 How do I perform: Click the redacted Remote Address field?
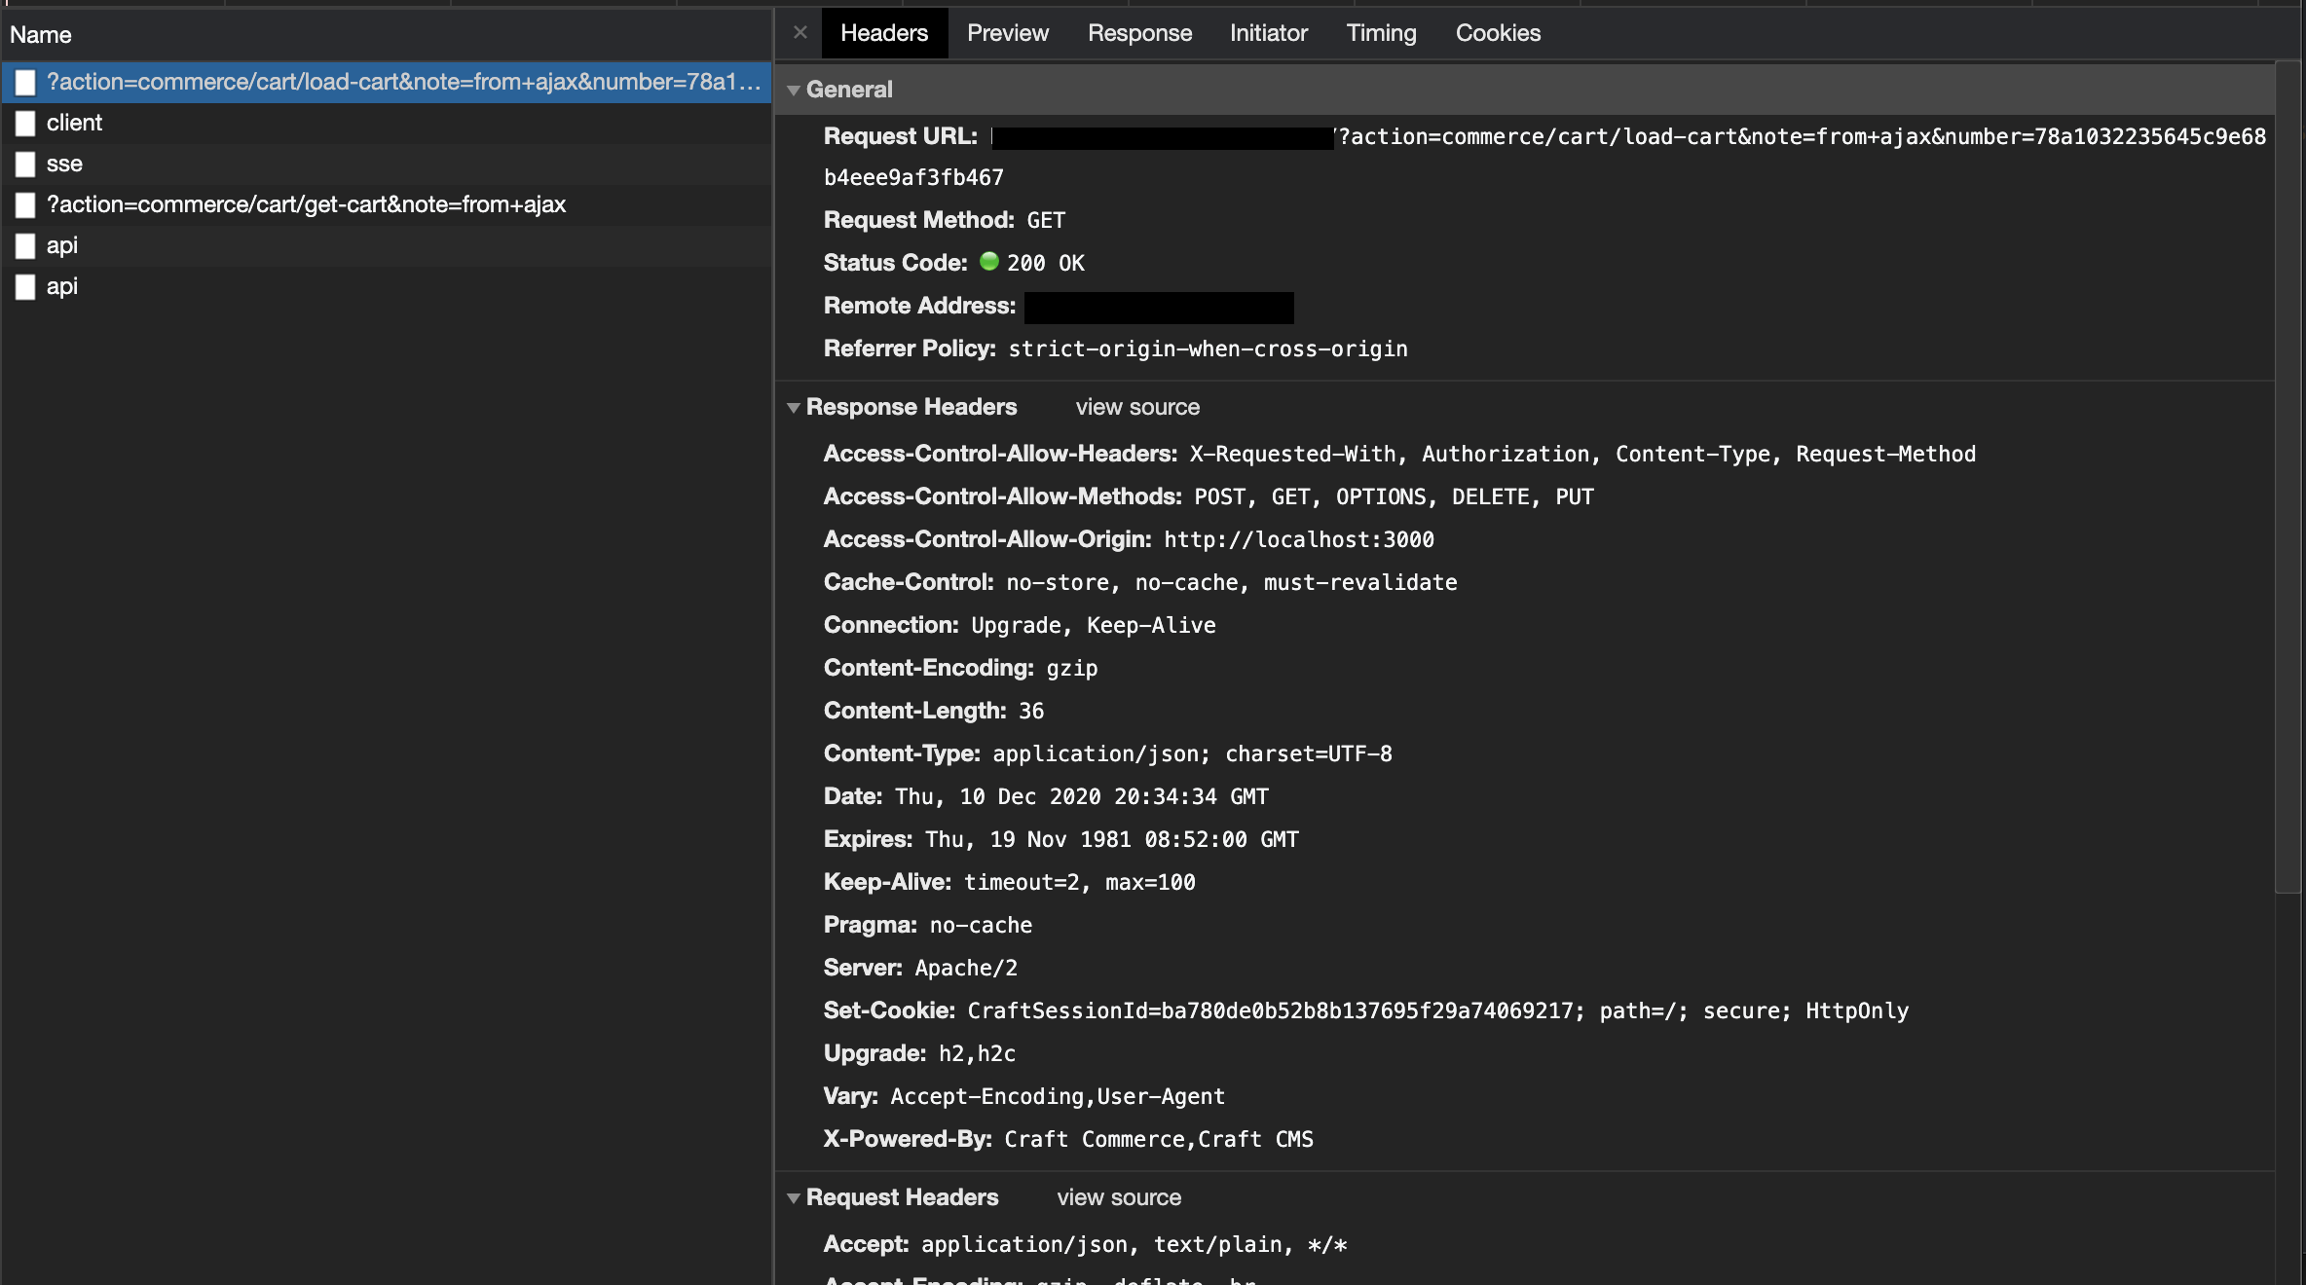pos(1159,308)
